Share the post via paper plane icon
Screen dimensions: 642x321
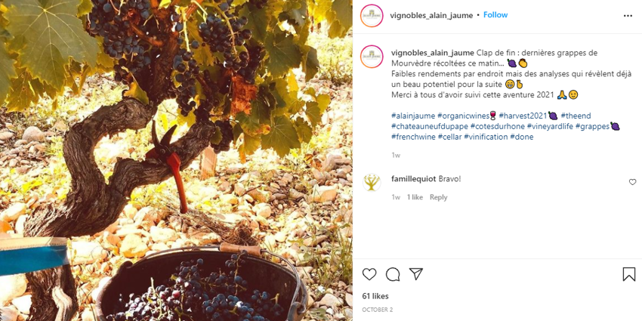[416, 274]
